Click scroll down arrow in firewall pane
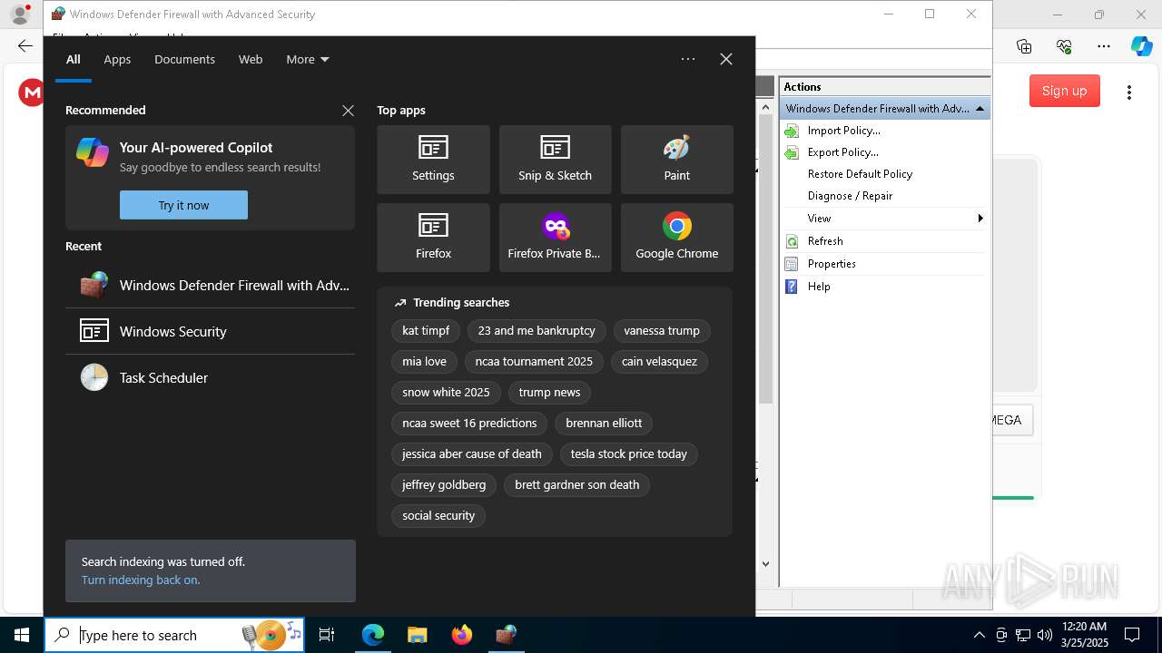Image resolution: width=1162 pixels, height=653 pixels. 765,564
